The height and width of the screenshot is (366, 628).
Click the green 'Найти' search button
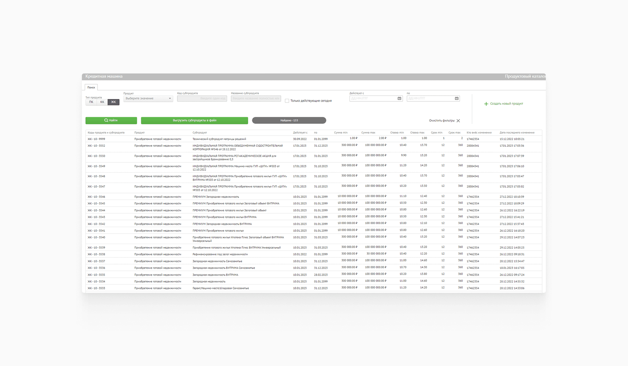111,120
